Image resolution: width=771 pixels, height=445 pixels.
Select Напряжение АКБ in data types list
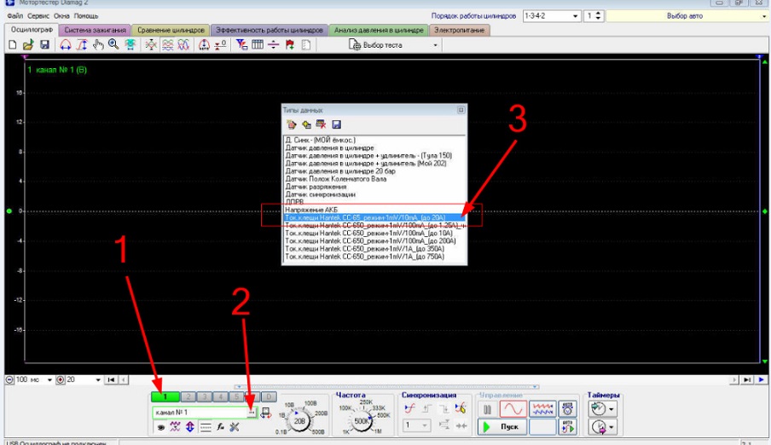(x=311, y=210)
